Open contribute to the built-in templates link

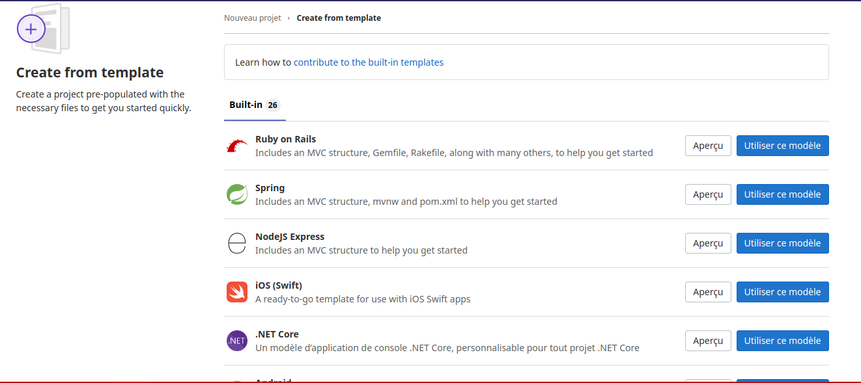[x=369, y=62]
